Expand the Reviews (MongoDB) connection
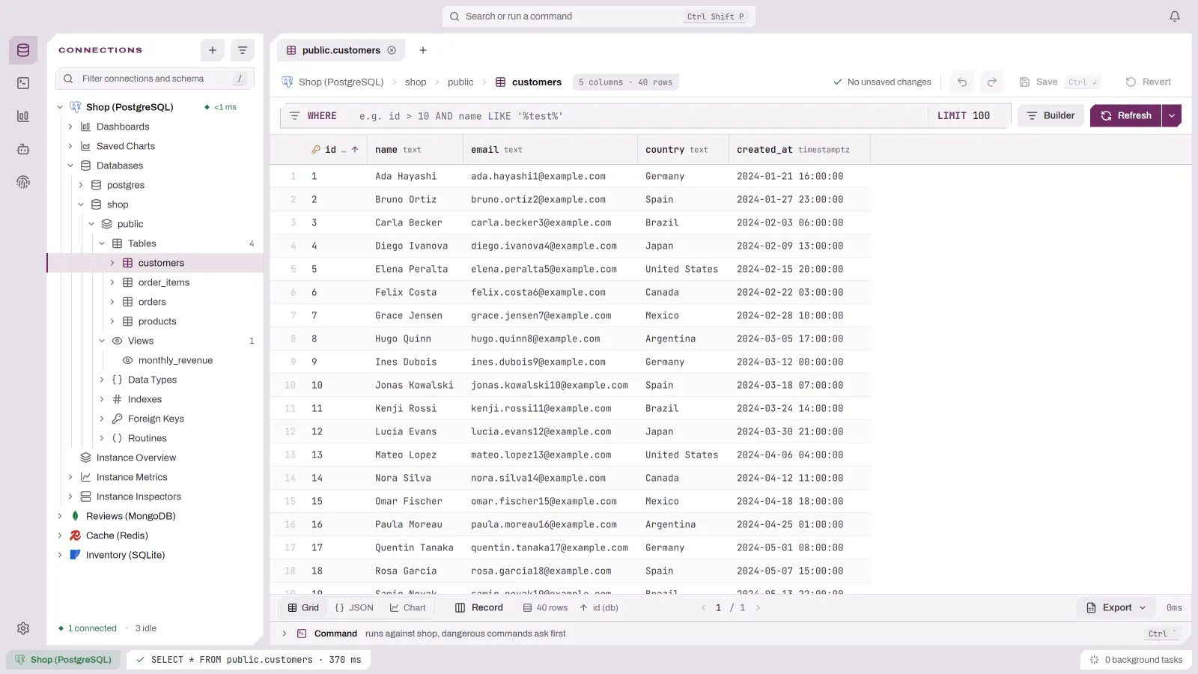The height and width of the screenshot is (674, 1198). pos(60,516)
